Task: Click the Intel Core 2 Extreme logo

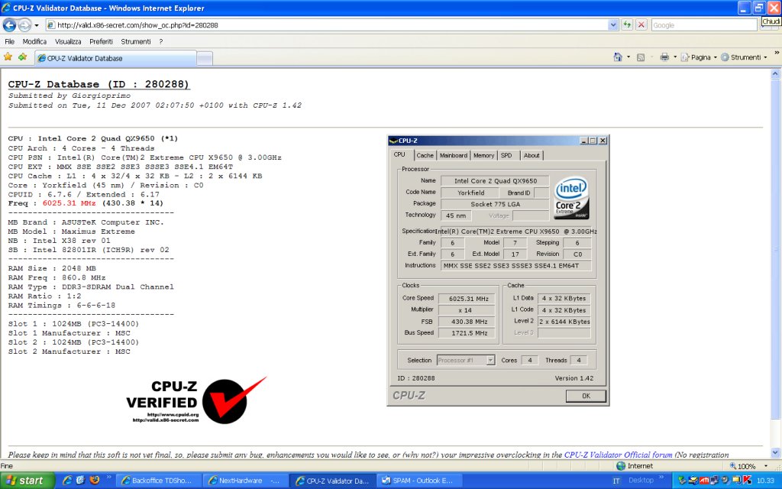Action: tap(571, 198)
